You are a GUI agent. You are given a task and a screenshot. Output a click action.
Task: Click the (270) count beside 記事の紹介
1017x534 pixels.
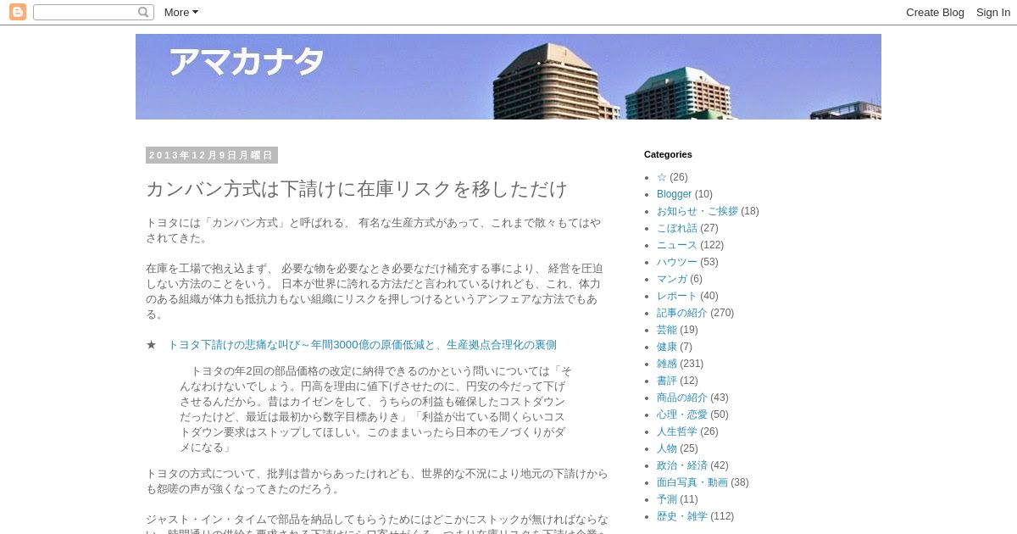click(722, 313)
